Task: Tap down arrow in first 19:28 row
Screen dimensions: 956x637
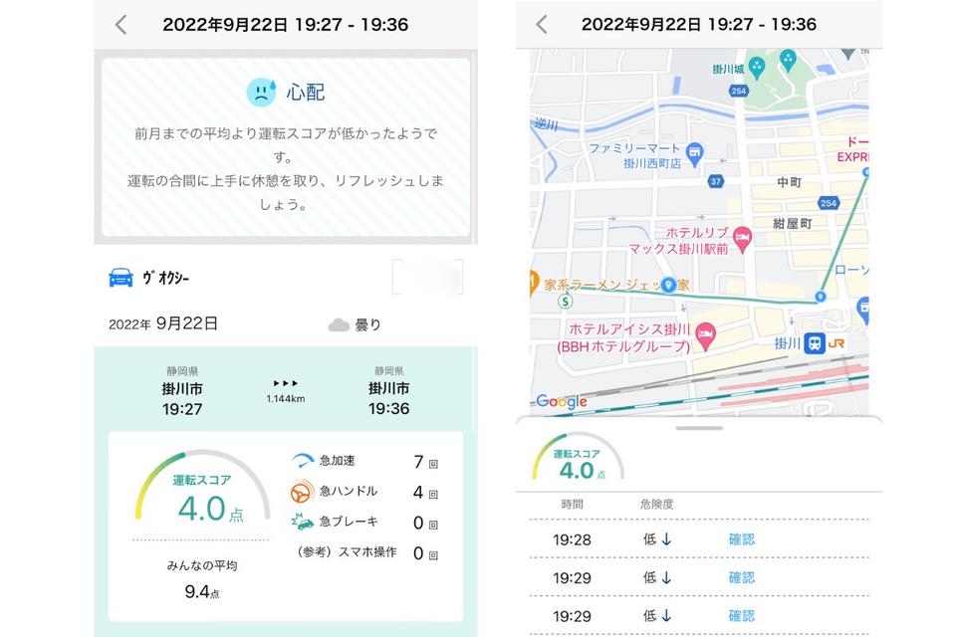Action: pyautogui.click(x=666, y=538)
